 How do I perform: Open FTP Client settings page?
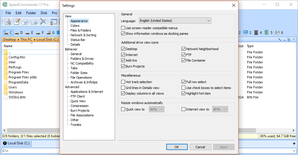coord(78,96)
